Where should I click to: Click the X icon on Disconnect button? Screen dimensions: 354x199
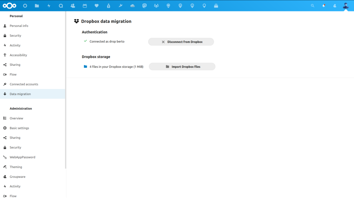[x=163, y=42]
